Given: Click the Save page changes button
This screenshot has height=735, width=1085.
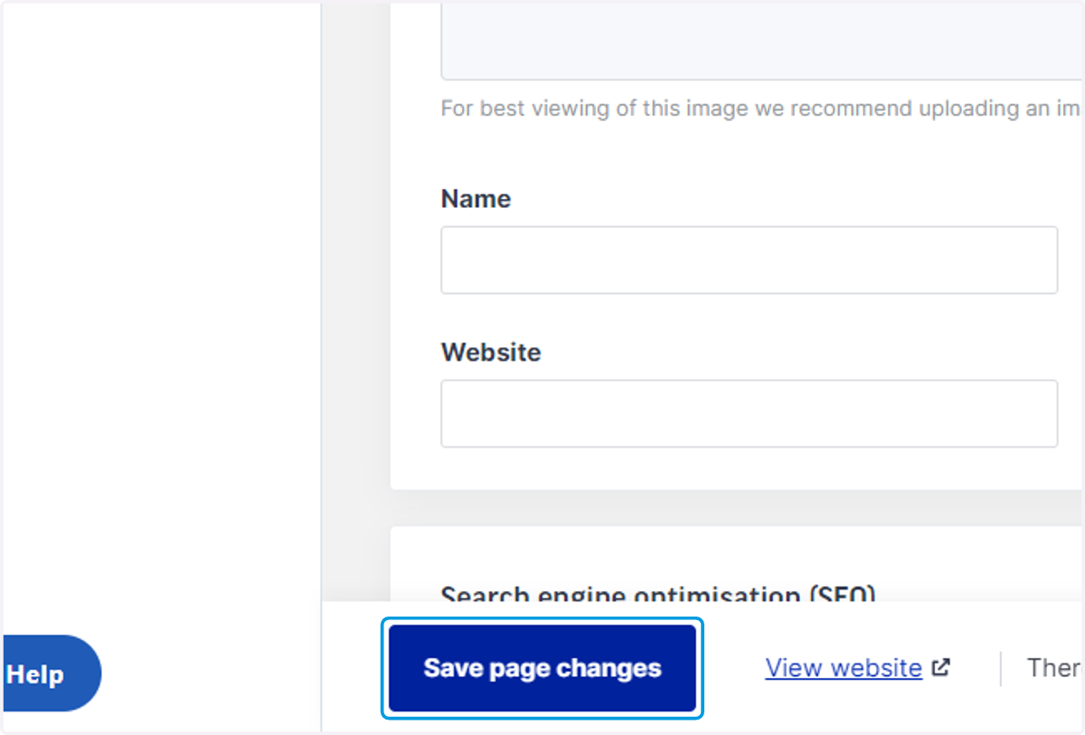Looking at the screenshot, I should pos(542,668).
